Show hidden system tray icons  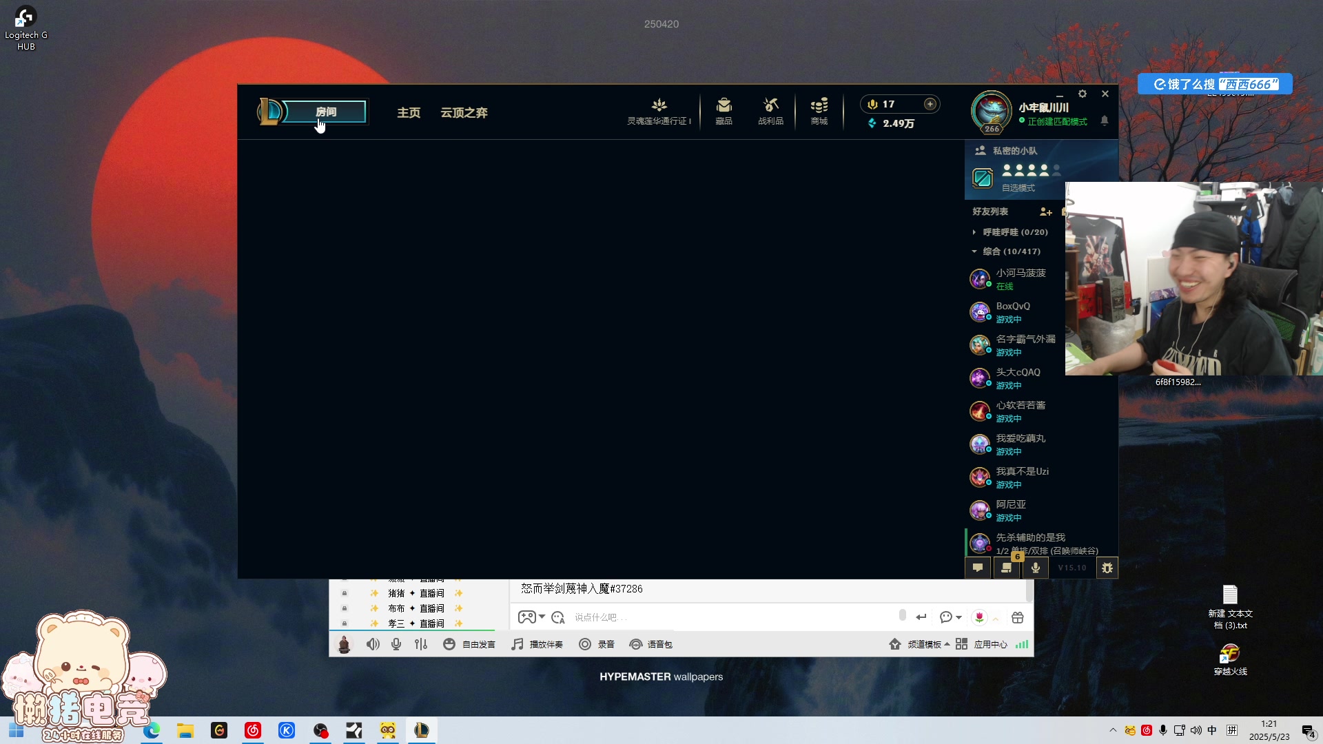click(1113, 730)
